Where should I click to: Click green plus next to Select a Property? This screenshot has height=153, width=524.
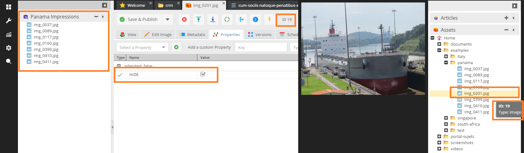(176, 47)
